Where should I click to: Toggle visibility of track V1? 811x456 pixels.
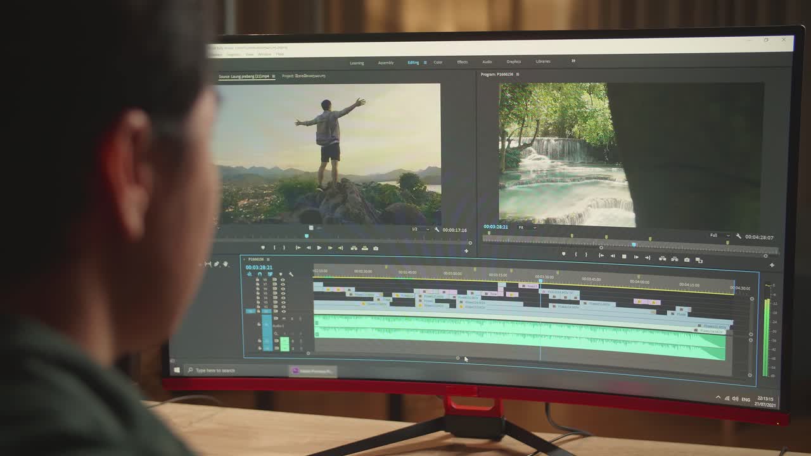[x=283, y=311]
